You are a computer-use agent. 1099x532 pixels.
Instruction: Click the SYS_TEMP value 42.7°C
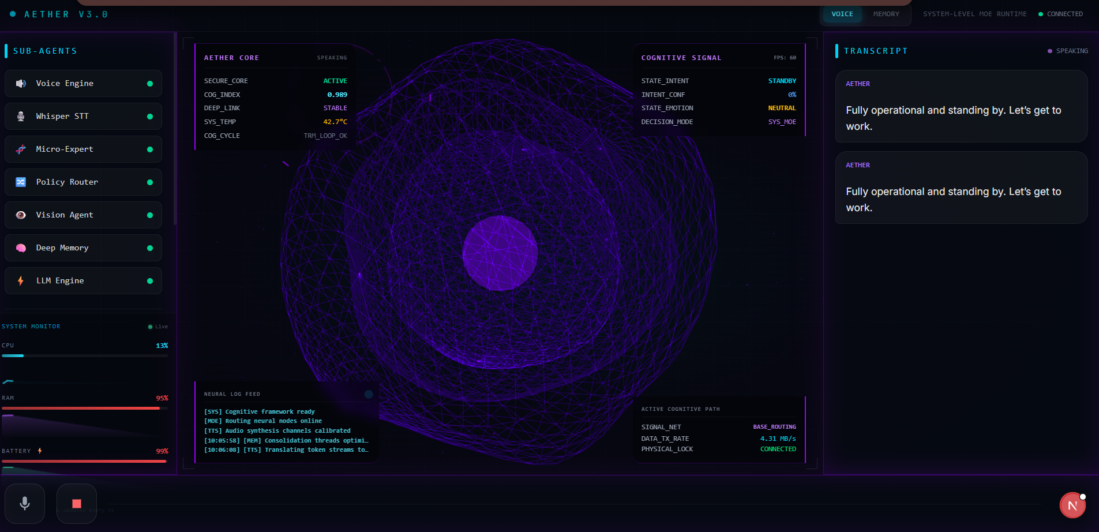(335, 122)
